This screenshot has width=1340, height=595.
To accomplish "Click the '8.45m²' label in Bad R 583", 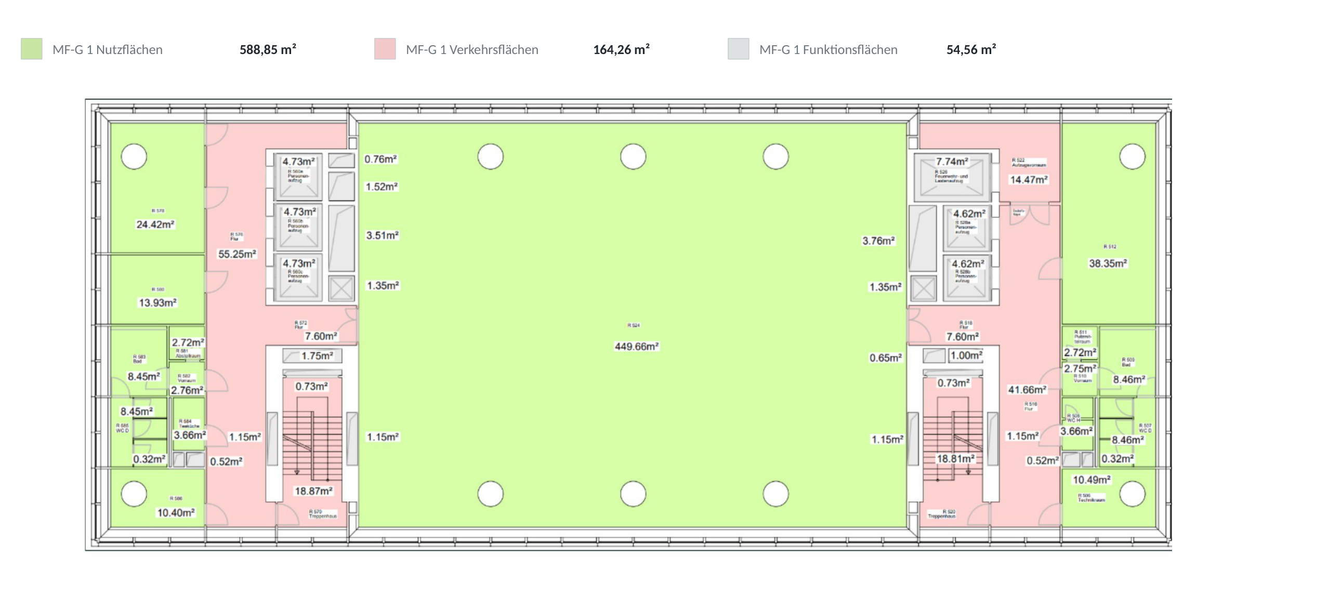I will [144, 376].
